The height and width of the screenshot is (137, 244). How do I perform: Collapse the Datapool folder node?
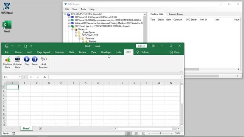pyautogui.click(x=72, y=29)
